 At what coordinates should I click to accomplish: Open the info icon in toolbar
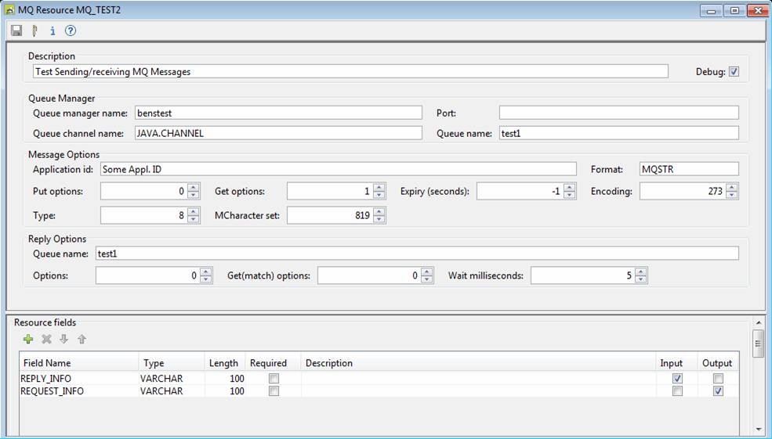(53, 31)
